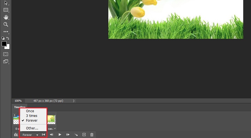251x138 pixels.
Task: Click the Timeline panel tab
Action: 20,107
